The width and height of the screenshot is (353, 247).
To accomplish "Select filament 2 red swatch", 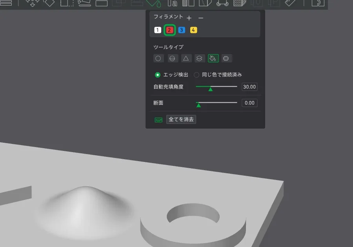I will point(169,30).
